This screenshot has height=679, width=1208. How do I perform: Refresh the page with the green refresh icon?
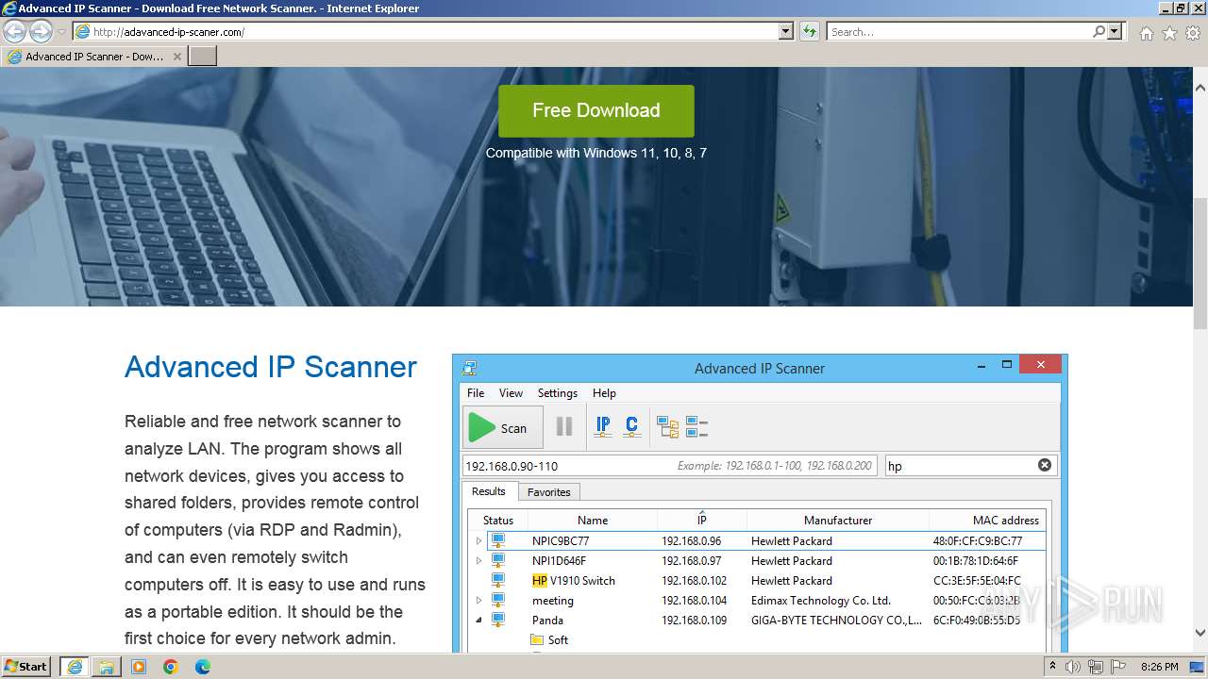point(809,32)
